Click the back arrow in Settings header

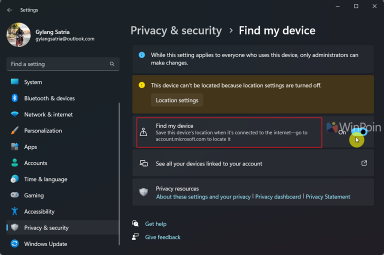pyautogui.click(x=9, y=10)
